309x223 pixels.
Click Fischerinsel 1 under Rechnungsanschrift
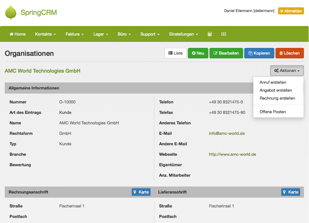[x=72, y=206]
